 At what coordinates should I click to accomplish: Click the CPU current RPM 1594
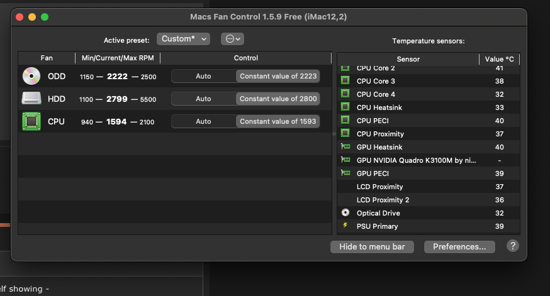click(x=116, y=121)
